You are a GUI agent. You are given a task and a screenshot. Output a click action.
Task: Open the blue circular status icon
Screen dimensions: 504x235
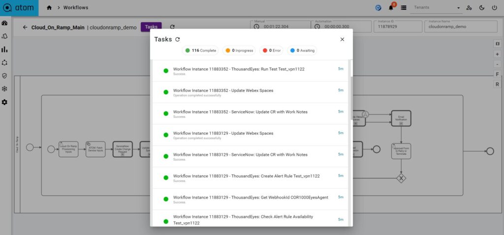(x=378, y=8)
